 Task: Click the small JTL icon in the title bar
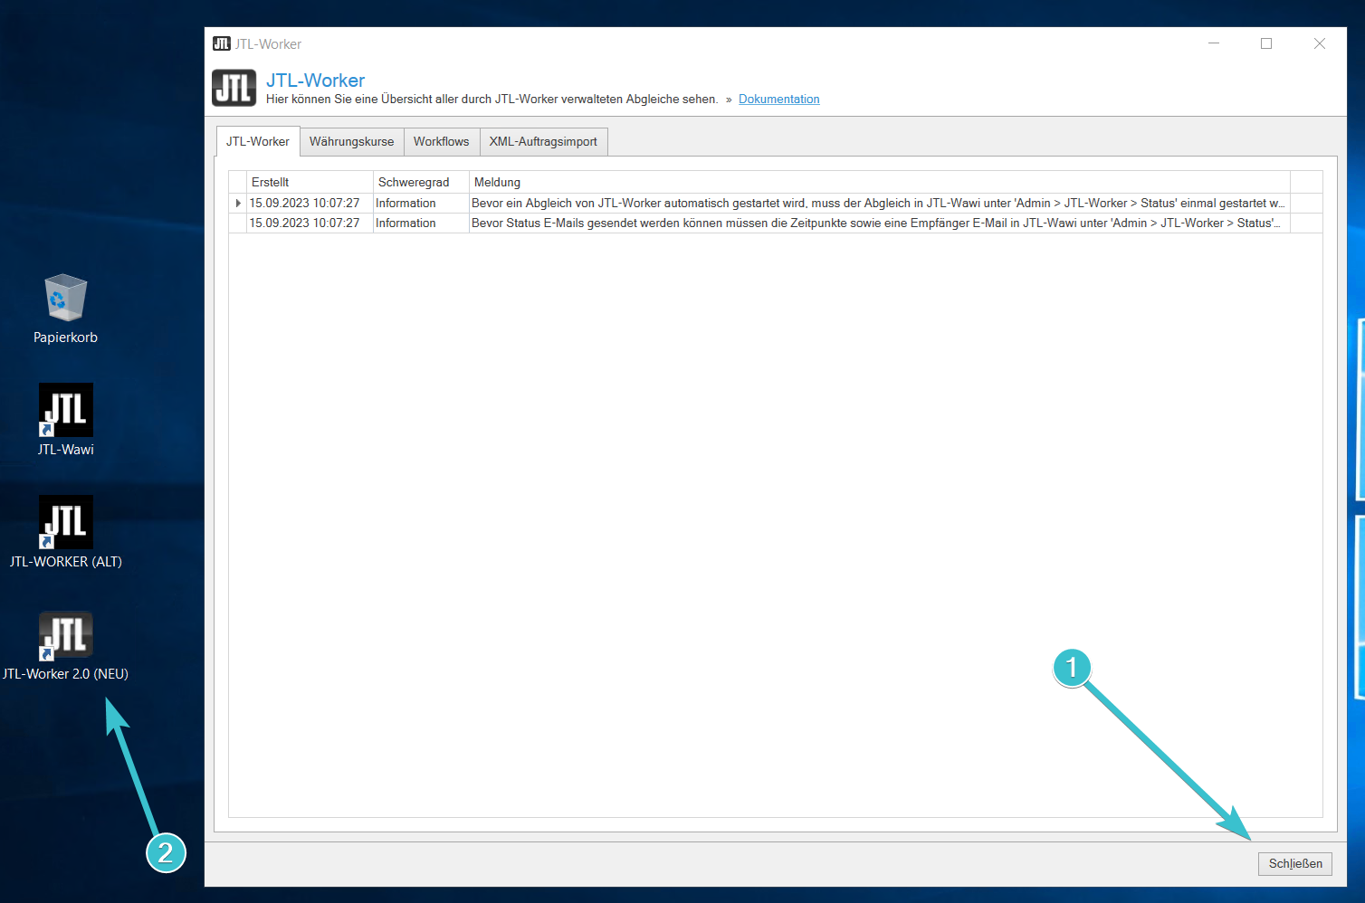tap(222, 43)
